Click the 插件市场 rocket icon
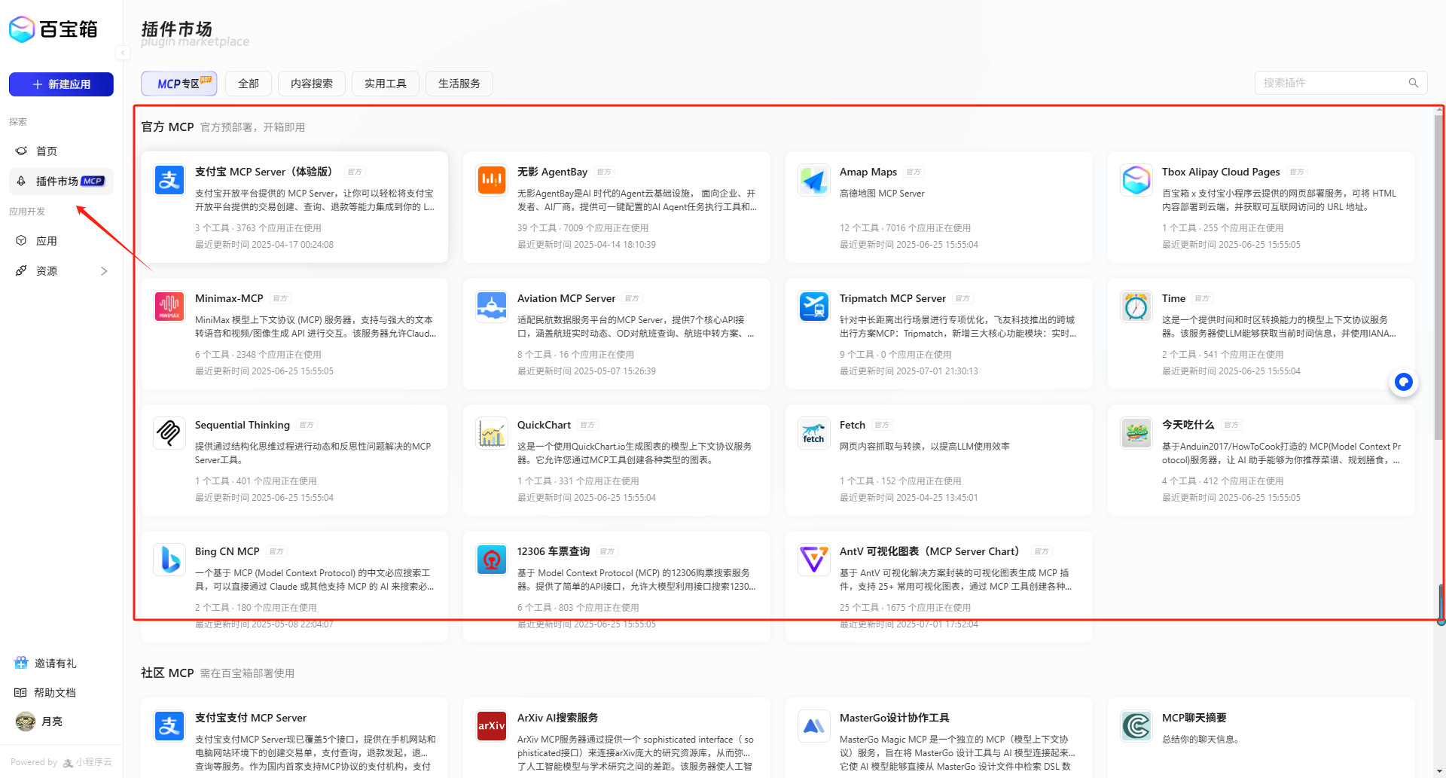The image size is (1446, 778). click(x=21, y=182)
